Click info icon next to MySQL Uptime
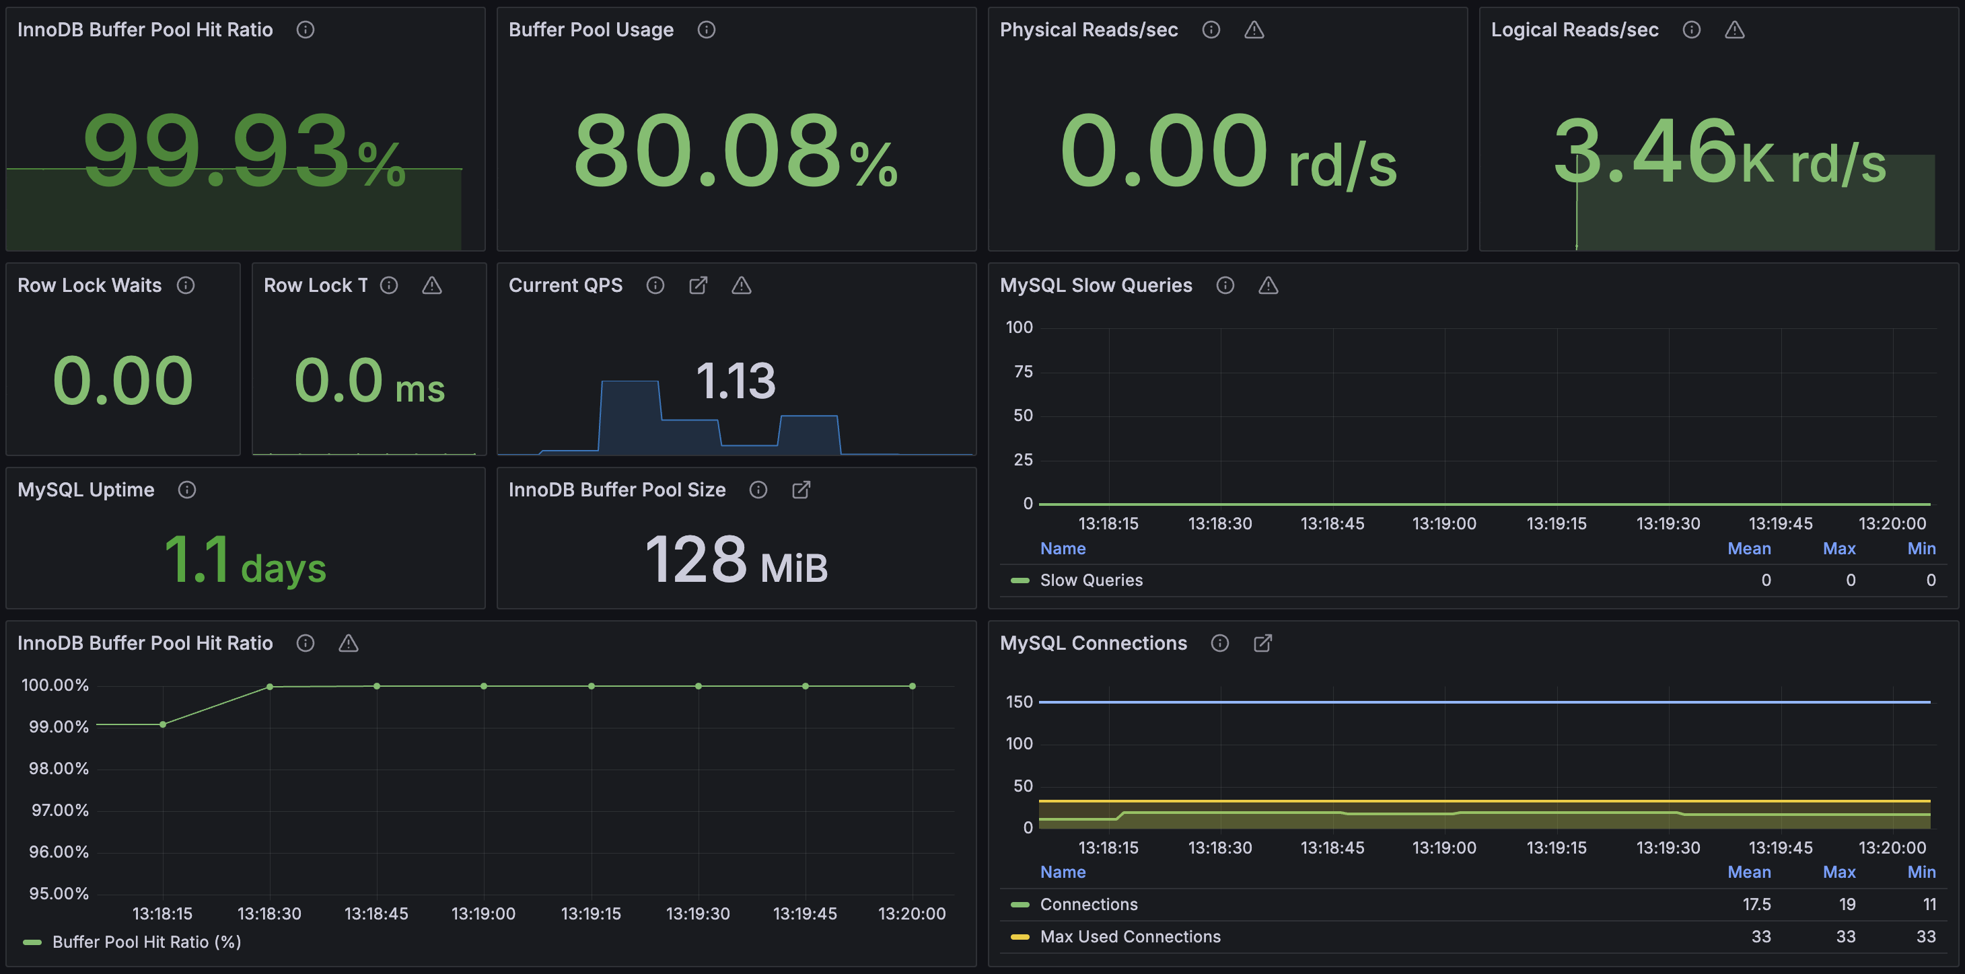1965x974 pixels. coord(187,490)
